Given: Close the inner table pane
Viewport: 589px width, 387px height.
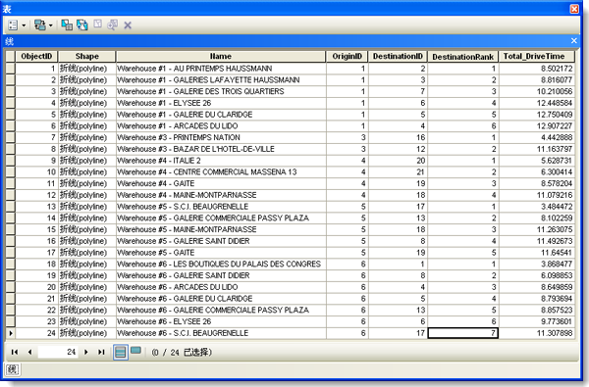Looking at the screenshot, I should pos(574,40).
